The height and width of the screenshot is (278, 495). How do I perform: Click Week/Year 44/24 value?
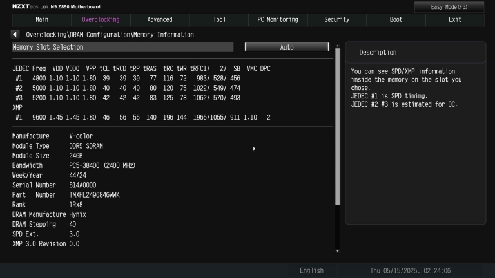(x=77, y=175)
